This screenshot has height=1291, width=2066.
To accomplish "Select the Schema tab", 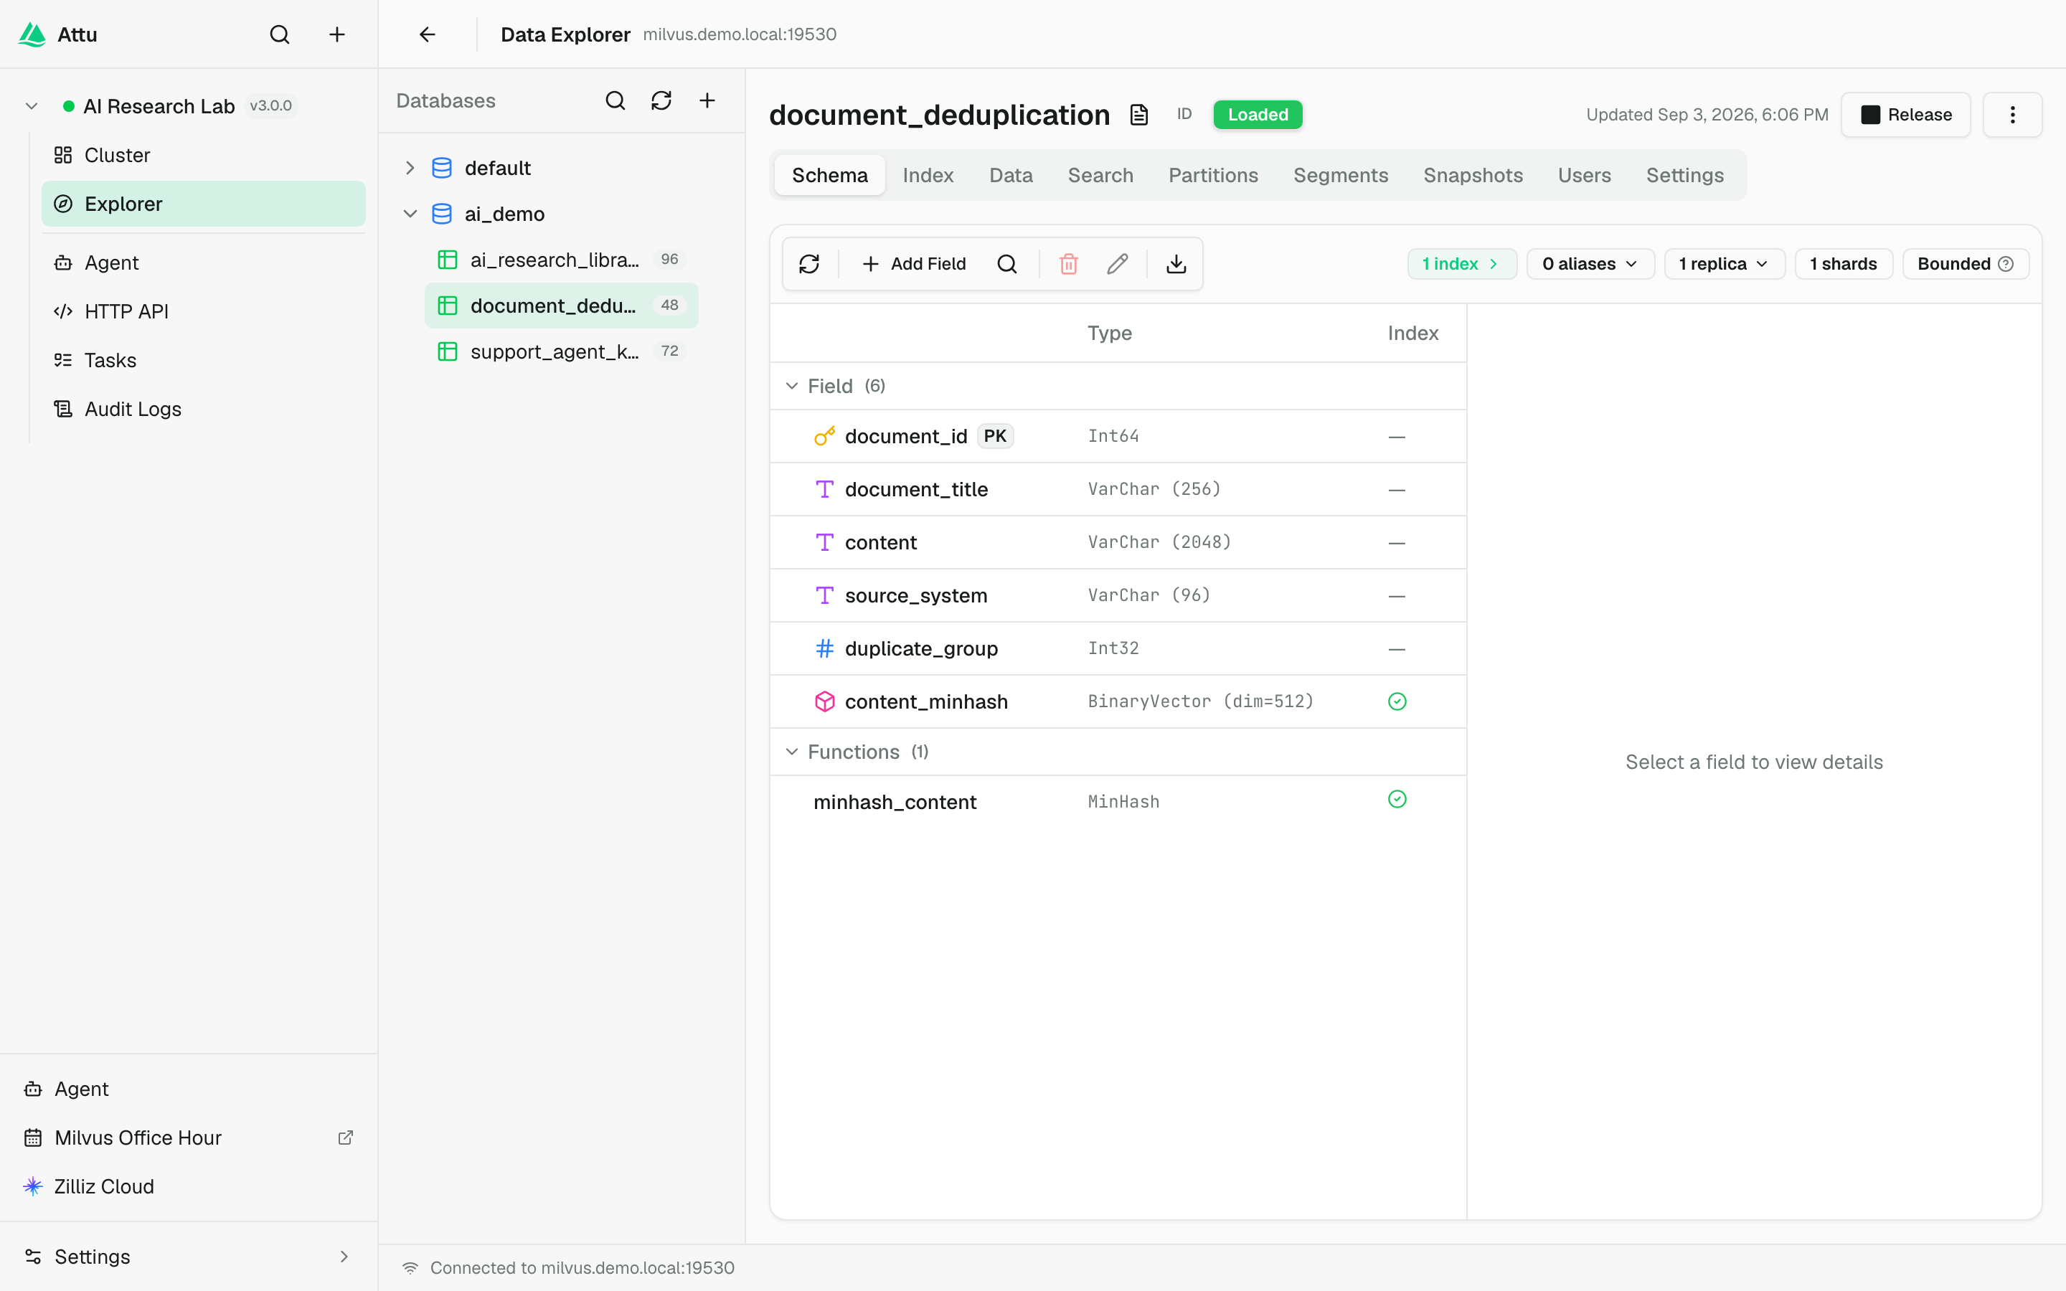I will [x=830, y=175].
